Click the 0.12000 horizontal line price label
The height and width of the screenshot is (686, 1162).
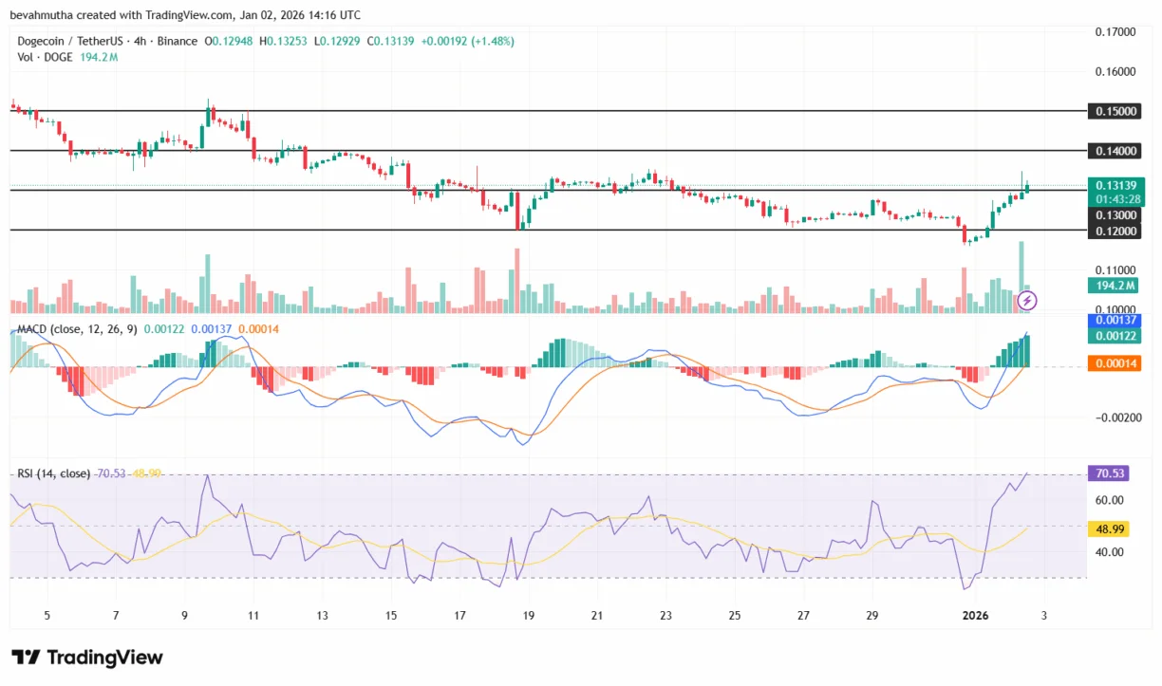pos(1113,231)
